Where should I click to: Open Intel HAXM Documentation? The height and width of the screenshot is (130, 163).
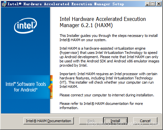[x=49, y=121]
